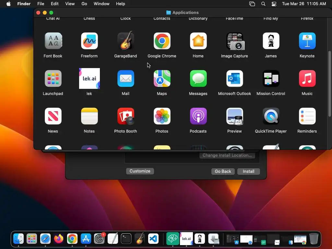
Task: Open App Store from the Dock
Action: 86,239
